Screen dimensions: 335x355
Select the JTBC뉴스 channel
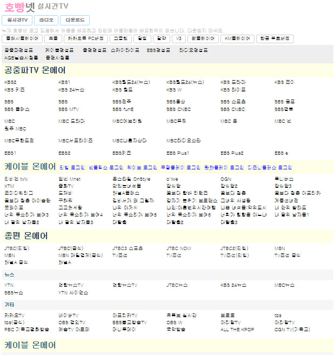tap(177, 285)
